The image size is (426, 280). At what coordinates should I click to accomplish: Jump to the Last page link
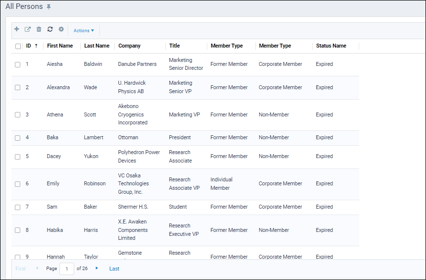pyautogui.click(x=114, y=269)
